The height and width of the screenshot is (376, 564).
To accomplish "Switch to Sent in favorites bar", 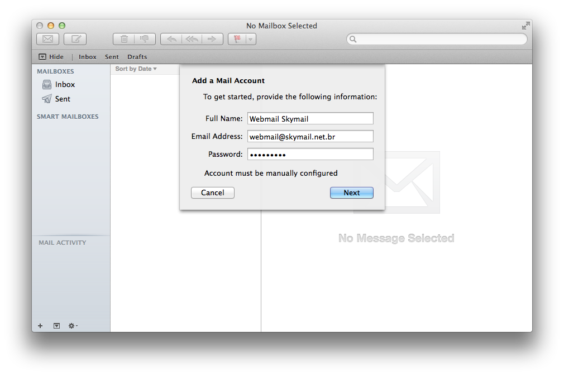I will pyautogui.click(x=112, y=57).
